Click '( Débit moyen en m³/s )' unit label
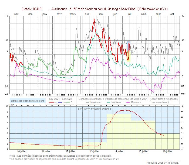189x165 pixels. [x=153, y=9]
